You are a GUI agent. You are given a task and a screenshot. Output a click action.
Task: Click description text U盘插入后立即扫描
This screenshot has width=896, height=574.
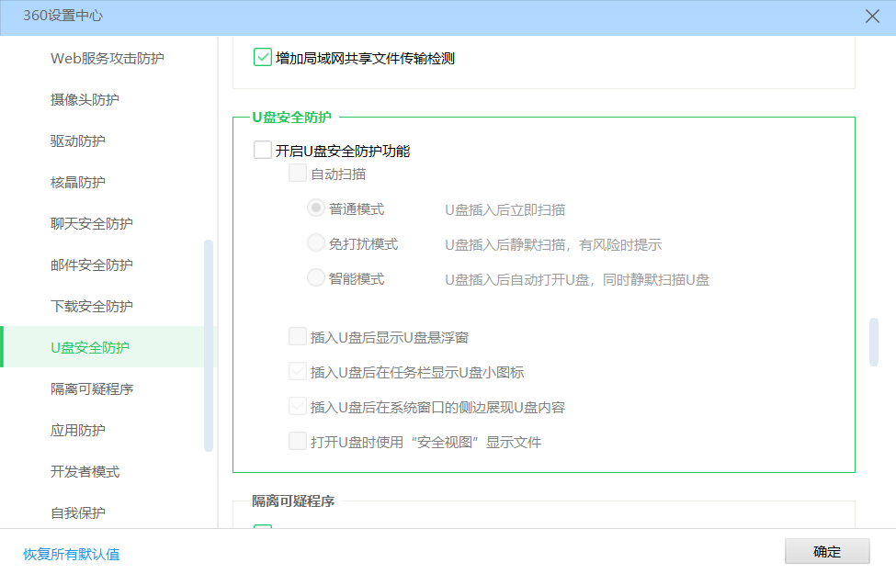coord(505,210)
